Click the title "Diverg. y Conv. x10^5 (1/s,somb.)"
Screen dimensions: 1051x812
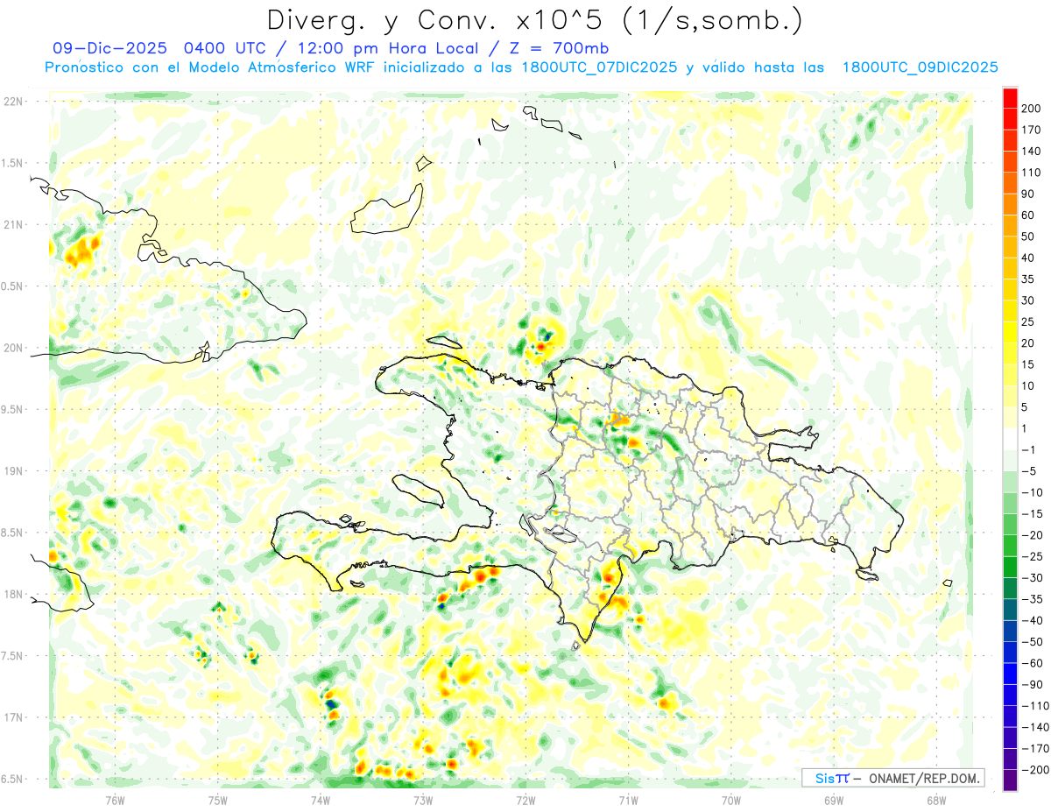[x=534, y=20]
